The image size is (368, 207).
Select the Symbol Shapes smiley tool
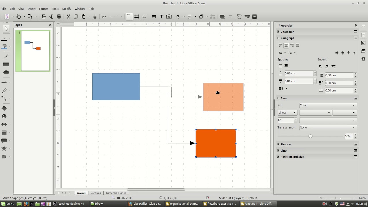click(x=4, y=116)
